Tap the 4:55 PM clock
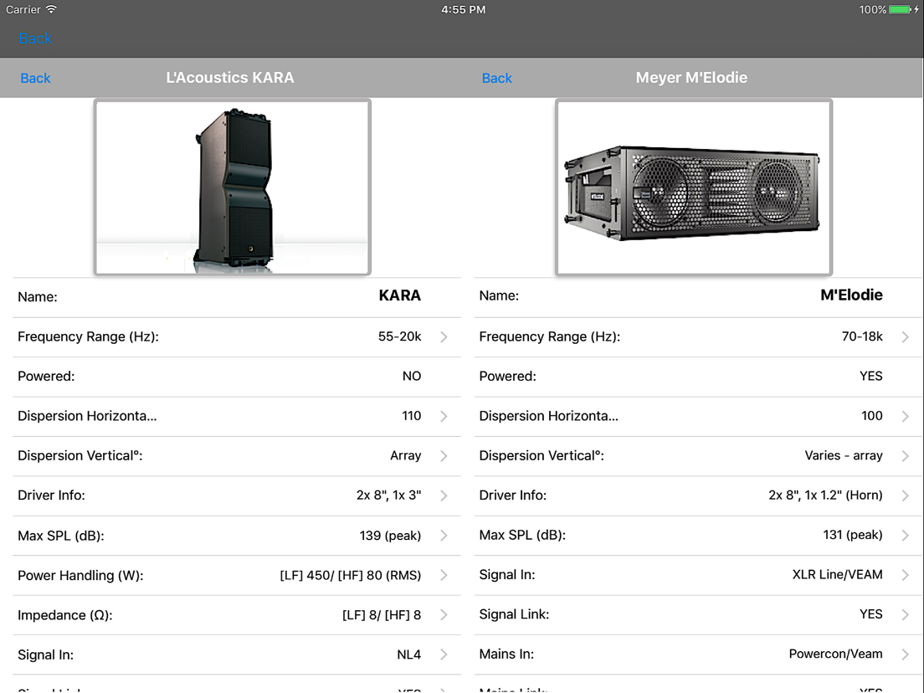Screen dimensions: 924x693 pos(463,9)
